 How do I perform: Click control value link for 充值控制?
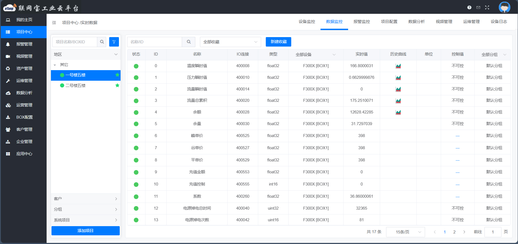point(457,184)
